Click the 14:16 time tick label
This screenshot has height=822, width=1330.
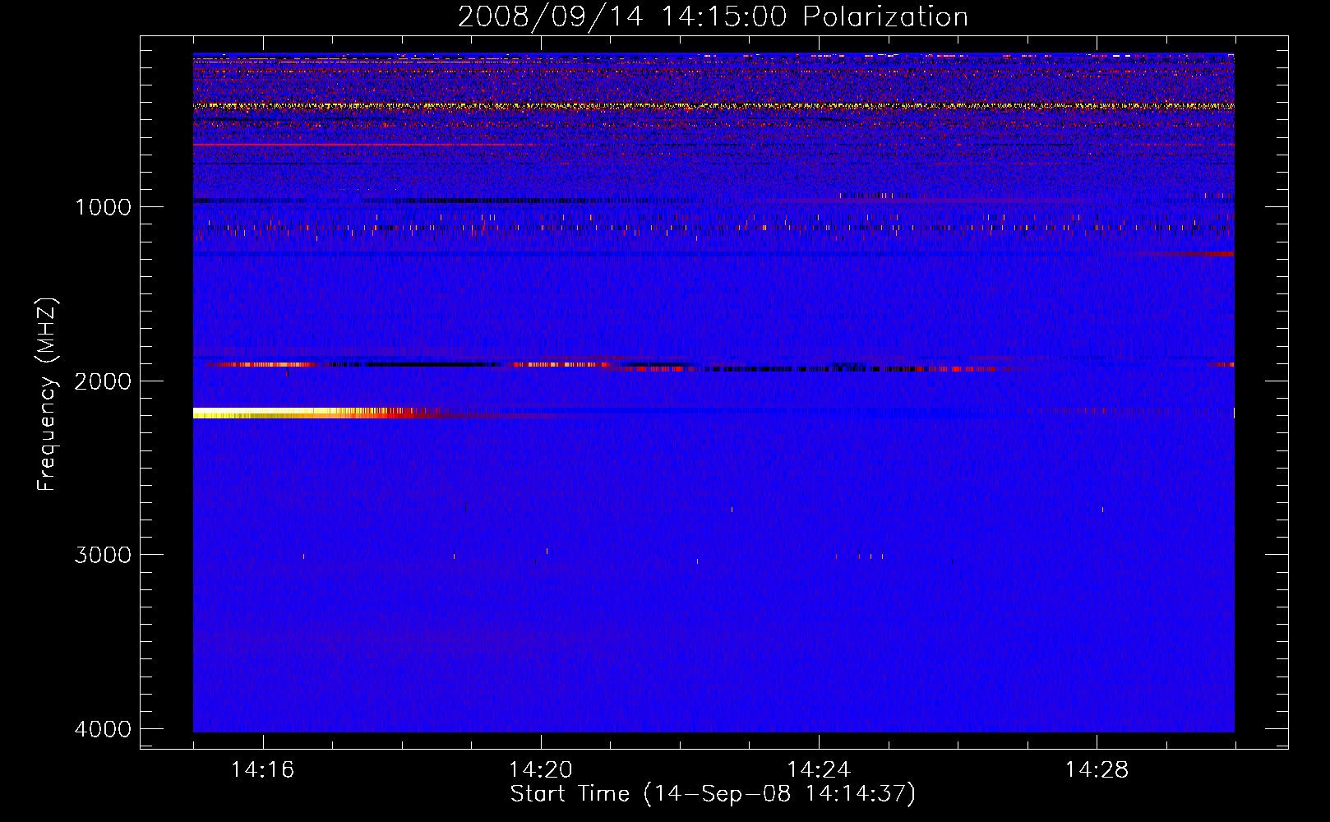pyautogui.click(x=262, y=769)
